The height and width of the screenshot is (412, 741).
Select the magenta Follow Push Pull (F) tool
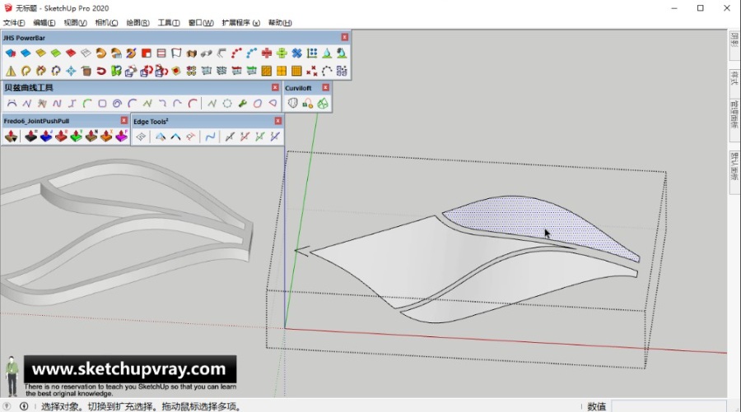122,137
